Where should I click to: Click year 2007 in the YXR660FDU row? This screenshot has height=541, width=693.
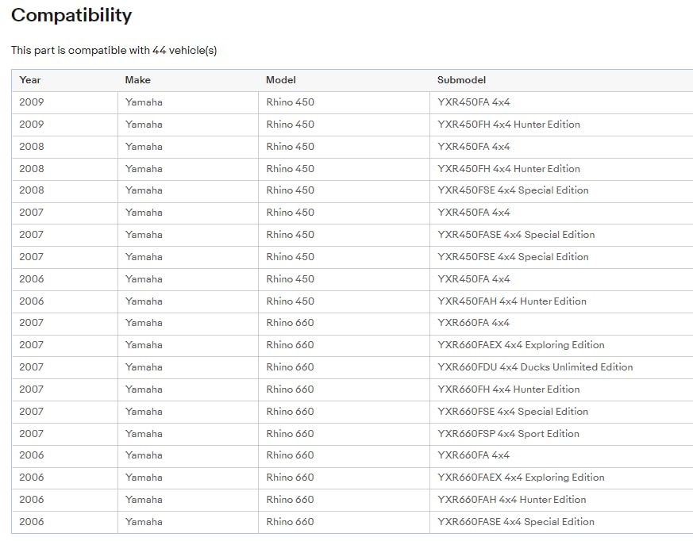(32, 367)
